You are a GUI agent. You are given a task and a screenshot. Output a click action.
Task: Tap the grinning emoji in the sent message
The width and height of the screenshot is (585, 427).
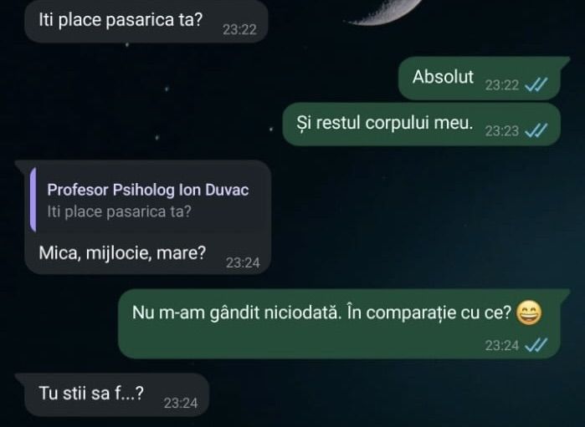click(x=529, y=313)
